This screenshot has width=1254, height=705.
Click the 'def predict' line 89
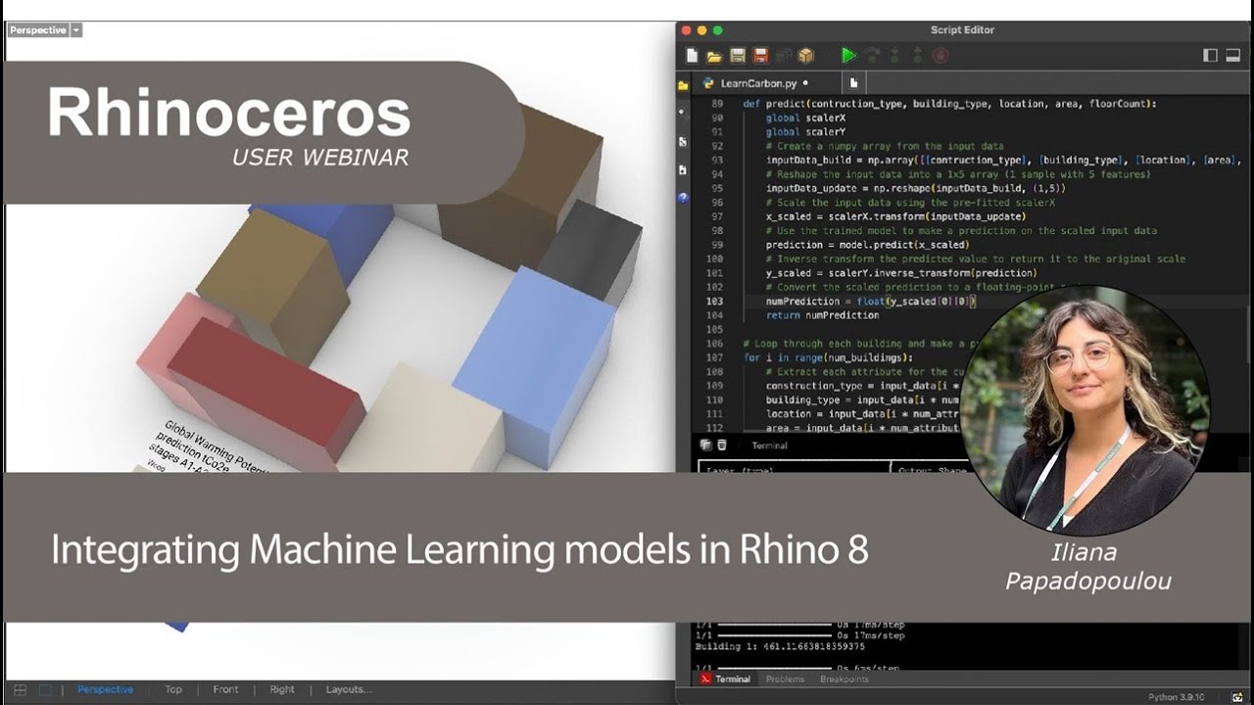(949, 103)
